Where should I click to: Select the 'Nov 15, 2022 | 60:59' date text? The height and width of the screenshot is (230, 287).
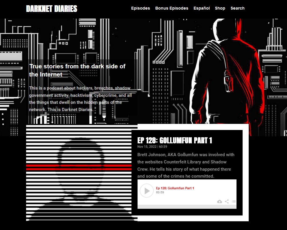click(152, 147)
